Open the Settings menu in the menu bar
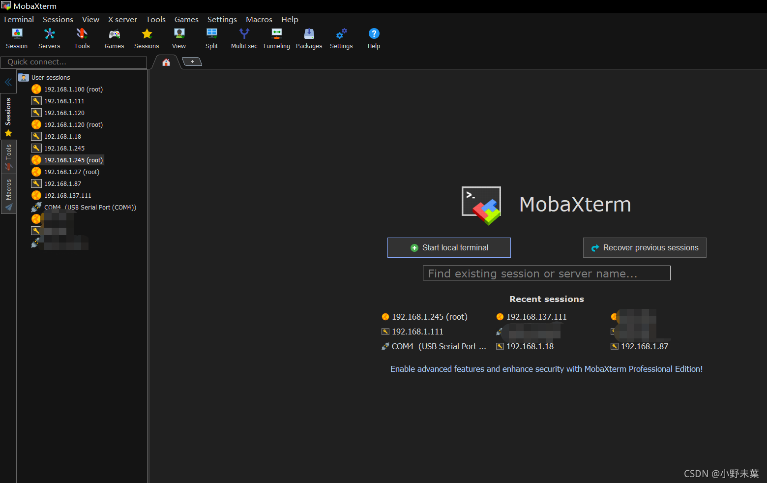This screenshot has height=483, width=767. 222,19
